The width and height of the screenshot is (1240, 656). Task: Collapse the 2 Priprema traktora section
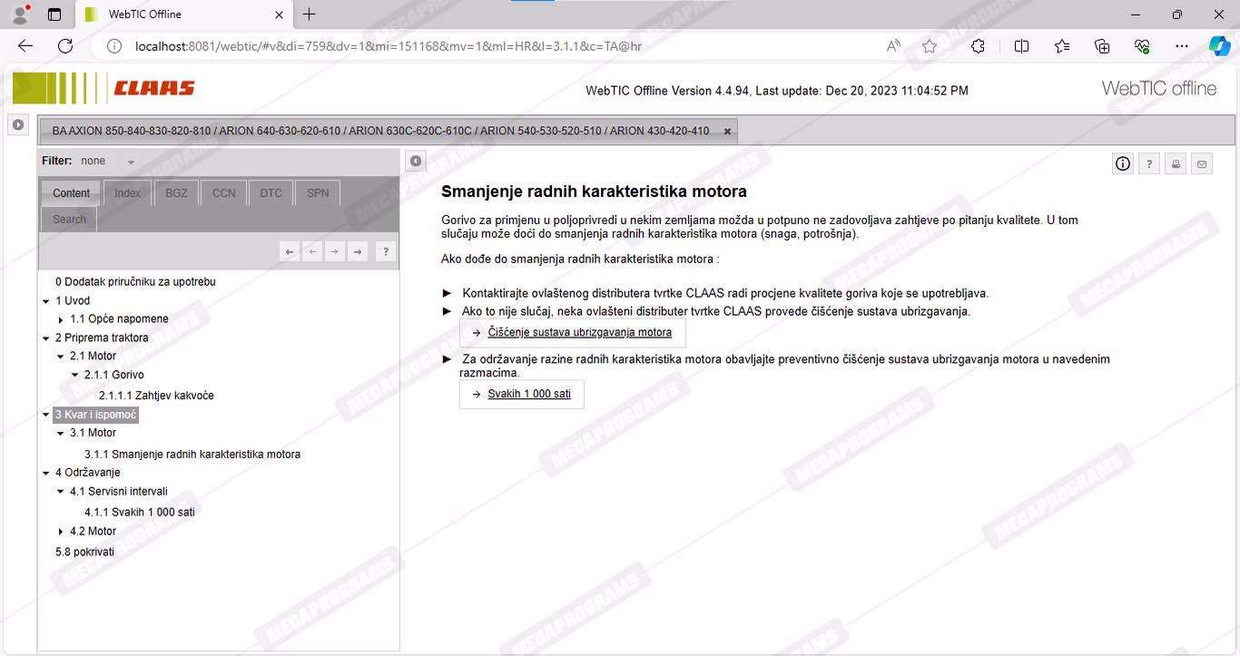point(46,338)
